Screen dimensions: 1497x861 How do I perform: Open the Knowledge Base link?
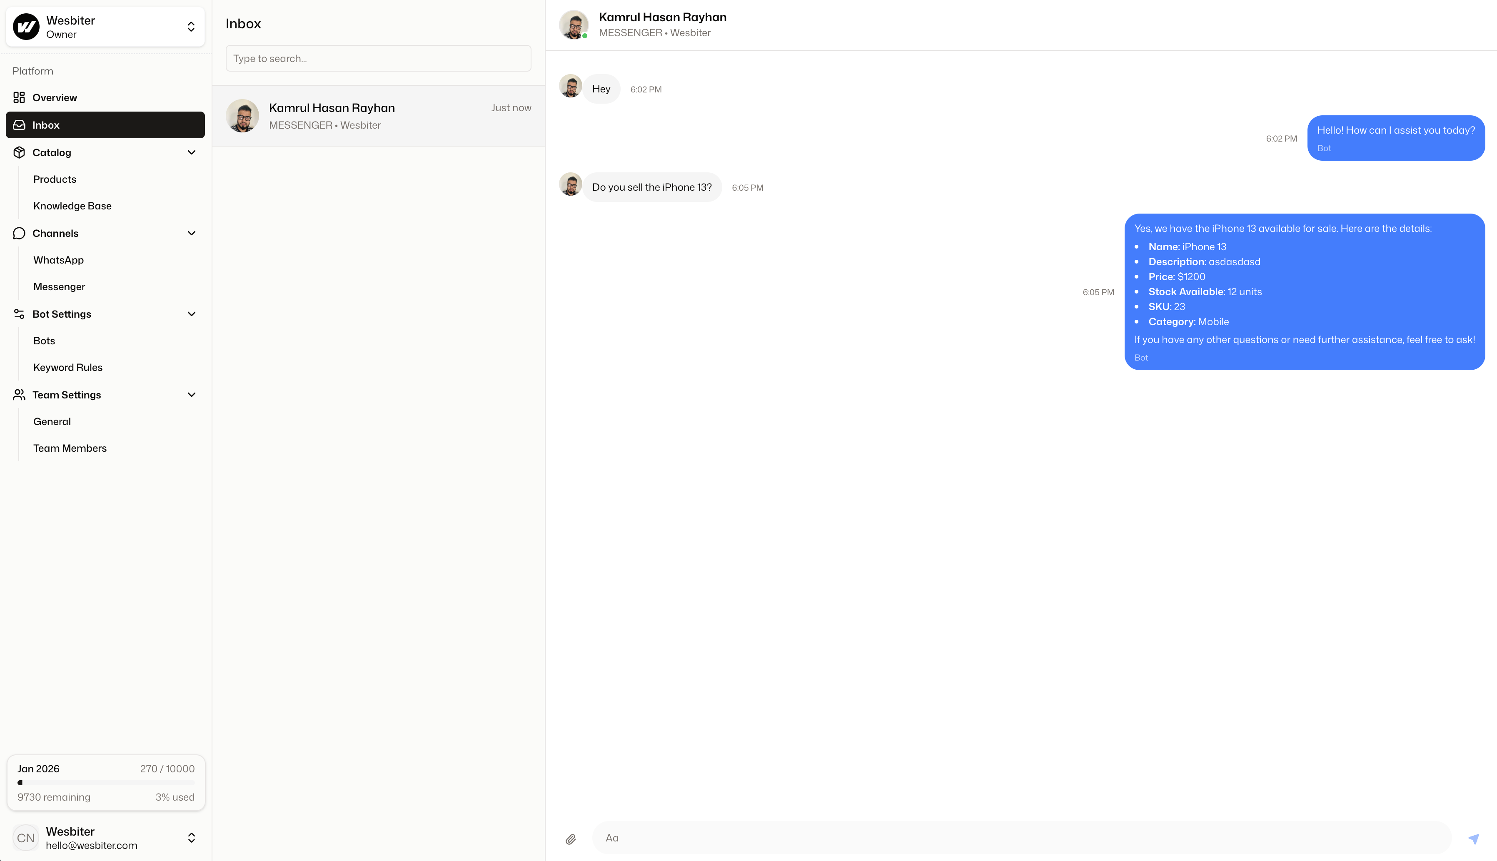72,206
